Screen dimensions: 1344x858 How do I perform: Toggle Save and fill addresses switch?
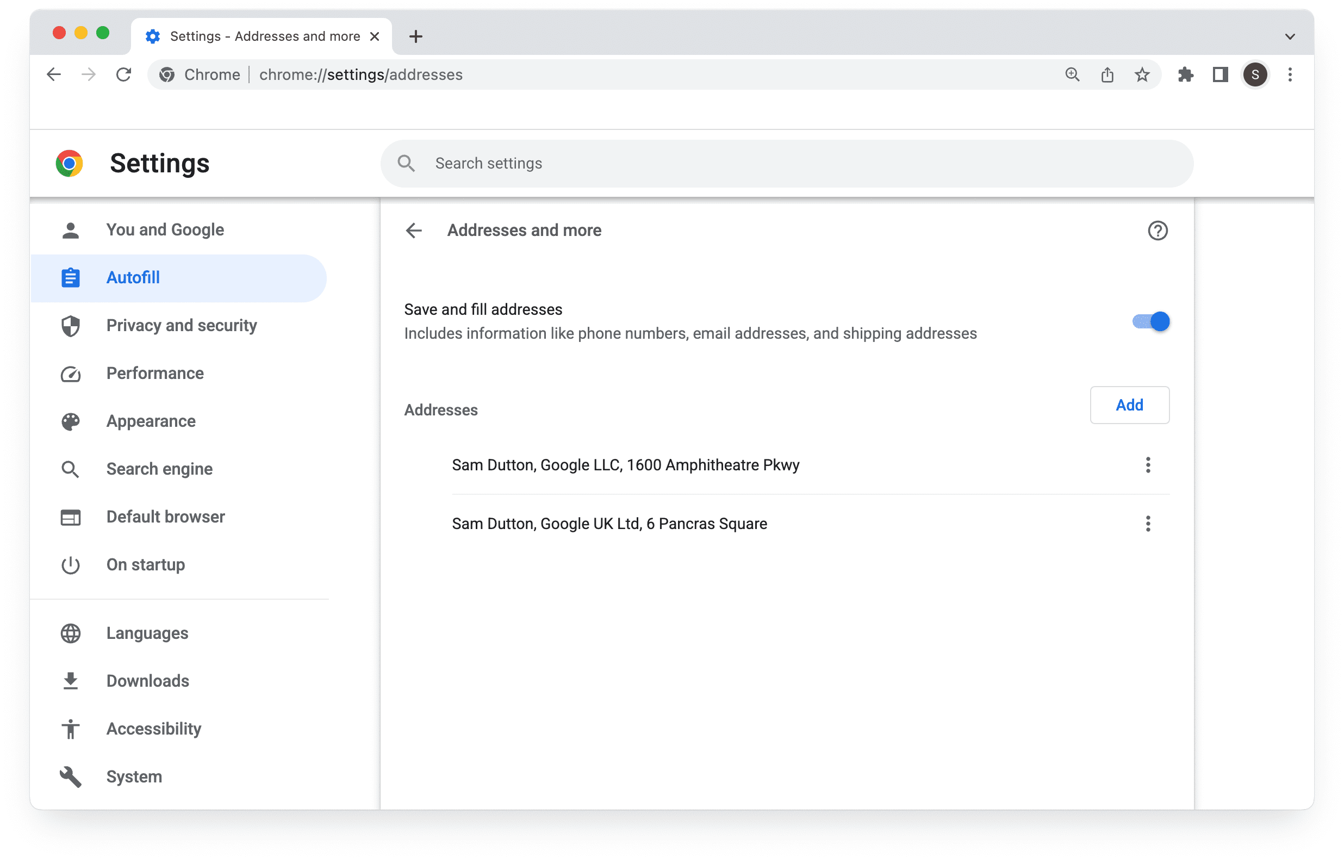(1150, 320)
